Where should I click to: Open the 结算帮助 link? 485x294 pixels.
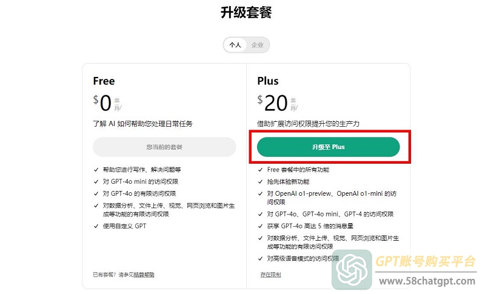144,275
